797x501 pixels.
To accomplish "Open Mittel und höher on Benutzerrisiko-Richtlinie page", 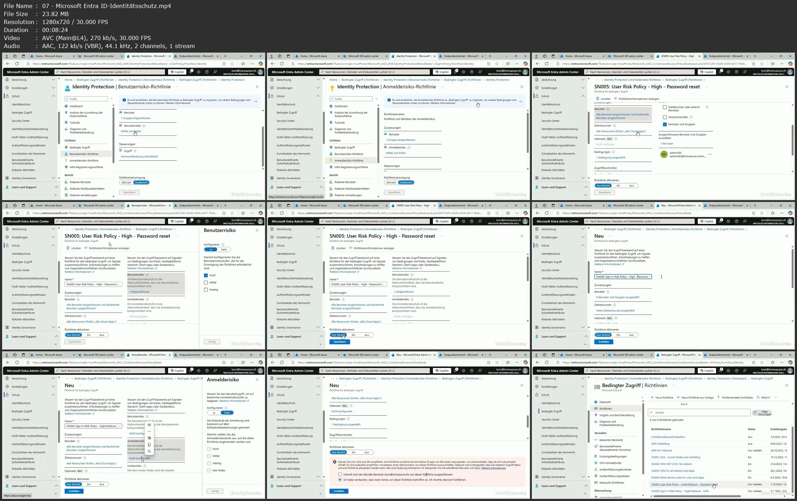I will 131,131.
